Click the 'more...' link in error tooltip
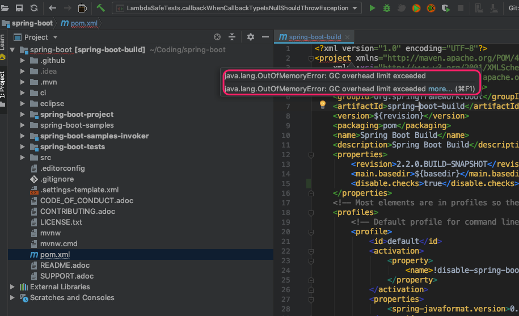This screenshot has height=316, width=519. [440, 89]
